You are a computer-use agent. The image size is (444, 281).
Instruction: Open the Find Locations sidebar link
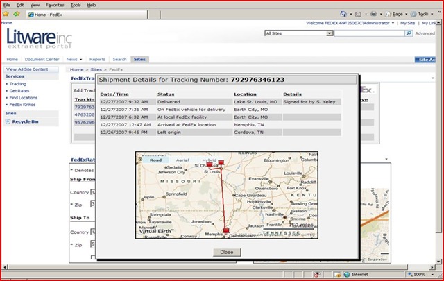tap(24, 98)
